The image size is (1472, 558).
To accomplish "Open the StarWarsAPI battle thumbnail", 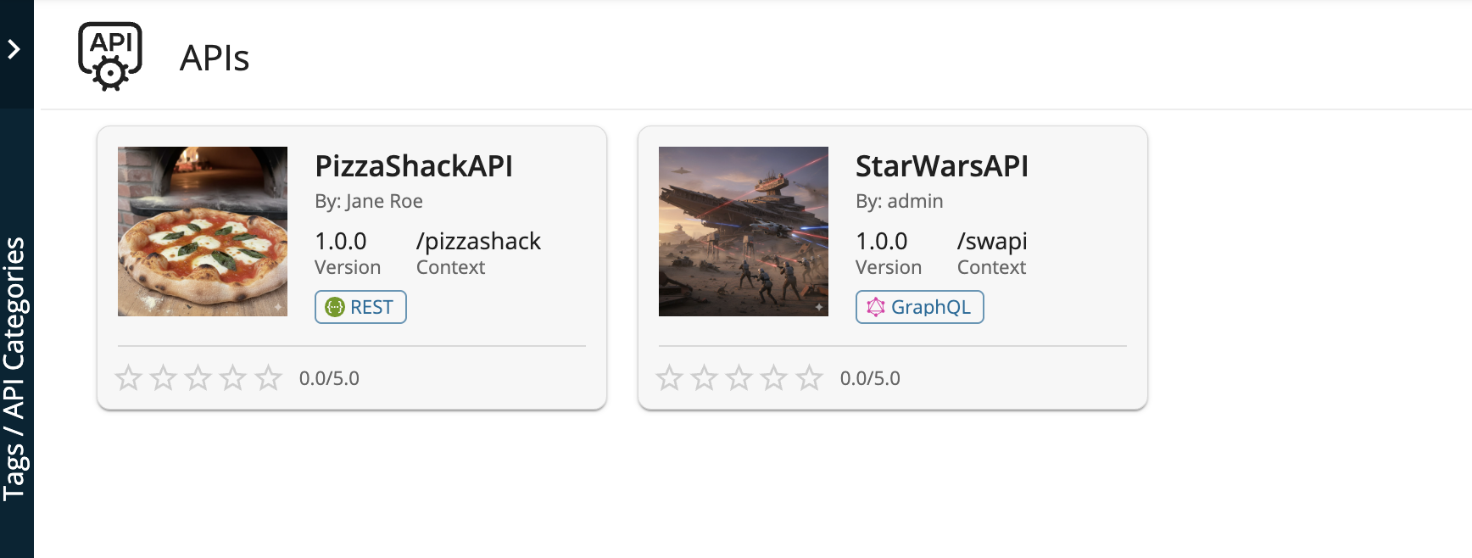I will 744,232.
